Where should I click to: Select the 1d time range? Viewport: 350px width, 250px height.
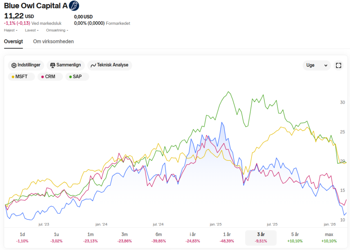tap(22, 237)
